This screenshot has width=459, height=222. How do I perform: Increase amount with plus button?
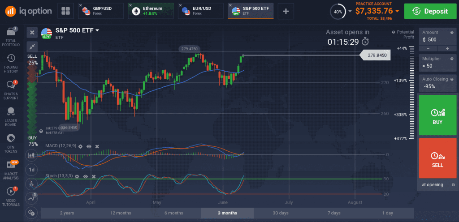coord(447,48)
